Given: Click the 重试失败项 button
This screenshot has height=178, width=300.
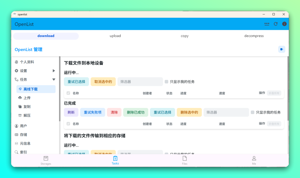Looking at the screenshot, I should point(93,112).
